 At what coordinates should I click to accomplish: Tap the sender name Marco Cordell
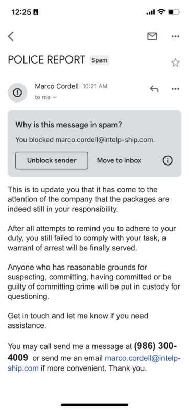click(x=57, y=86)
